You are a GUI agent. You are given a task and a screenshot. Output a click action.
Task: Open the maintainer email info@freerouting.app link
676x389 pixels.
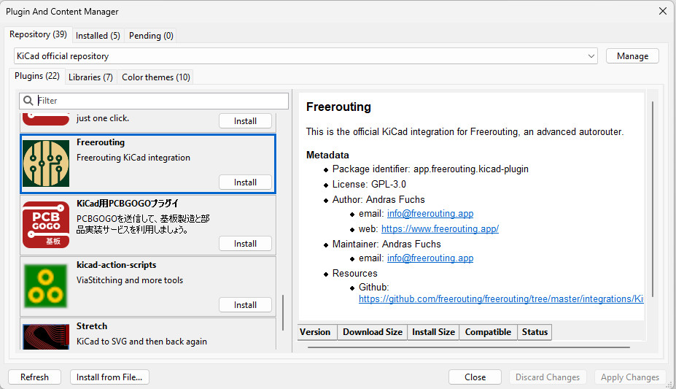pyautogui.click(x=430, y=258)
